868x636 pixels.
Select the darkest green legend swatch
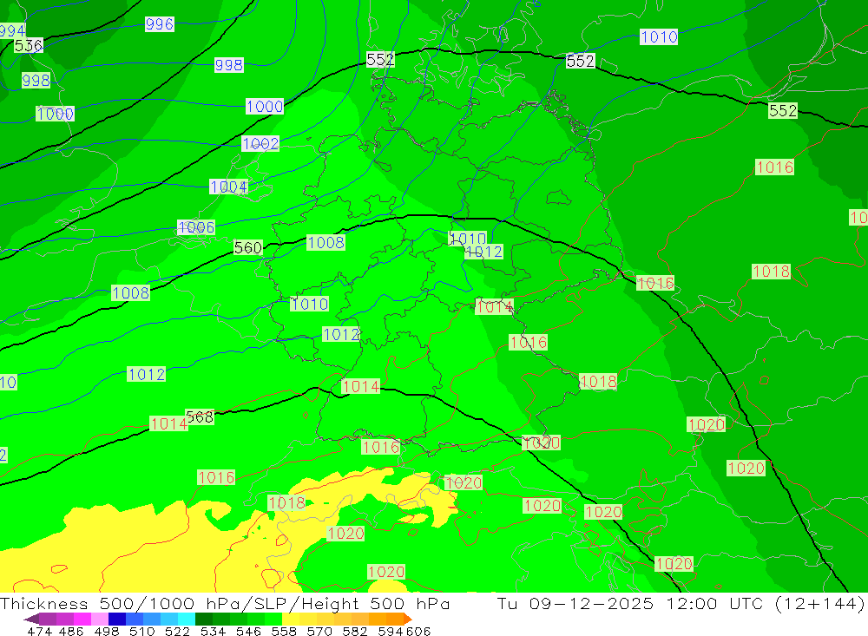(x=204, y=619)
